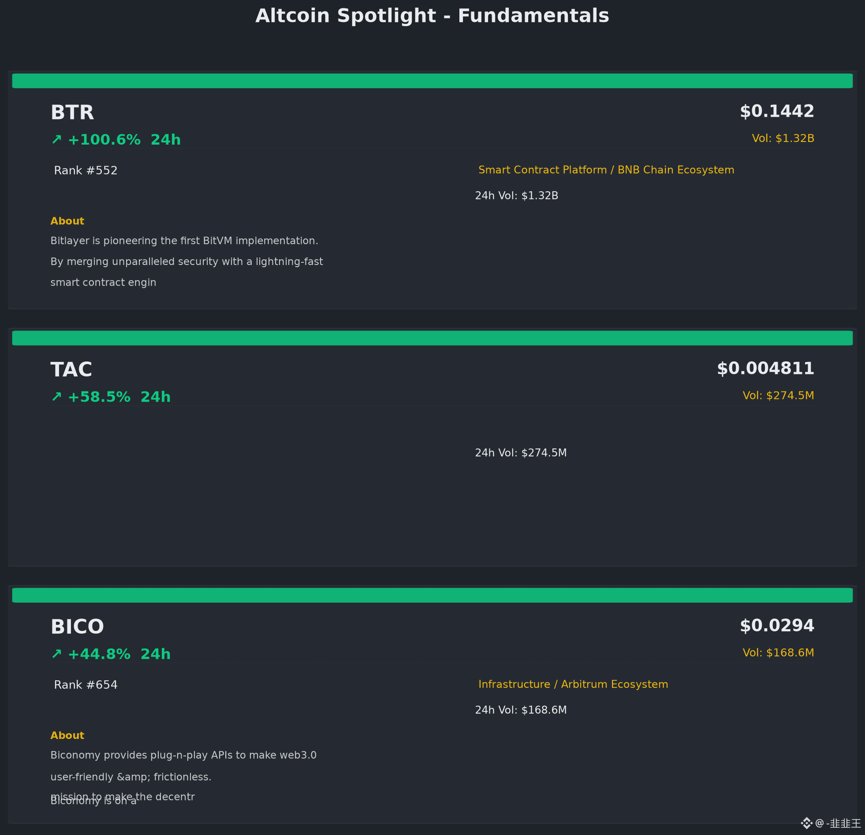
Task: Click the About heading in BICO card
Action: pyautogui.click(x=67, y=735)
